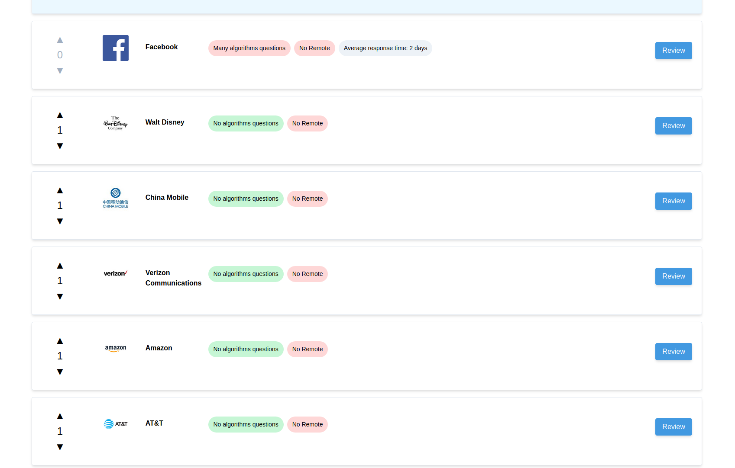Open the Review page for Facebook
This screenshot has width=735, height=468.
[673, 51]
